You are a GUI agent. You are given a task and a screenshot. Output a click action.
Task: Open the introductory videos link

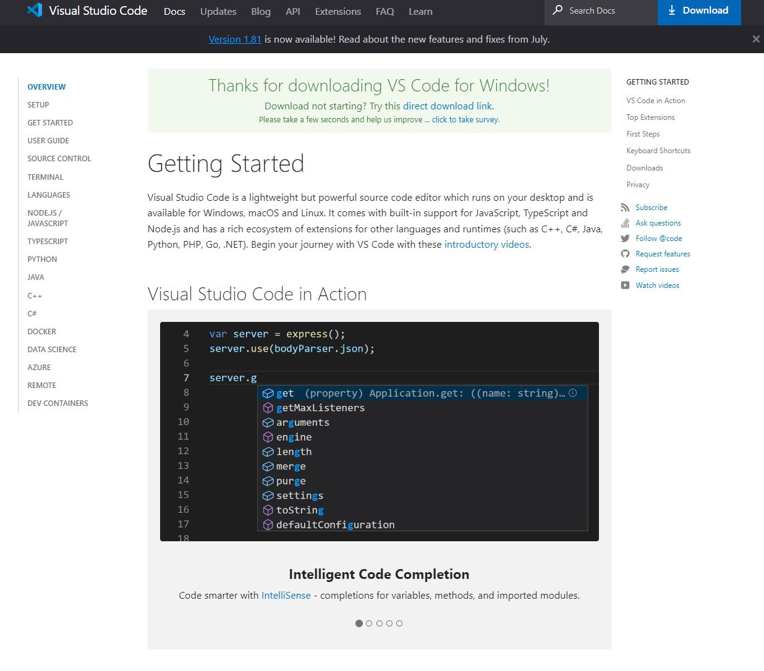coord(486,244)
